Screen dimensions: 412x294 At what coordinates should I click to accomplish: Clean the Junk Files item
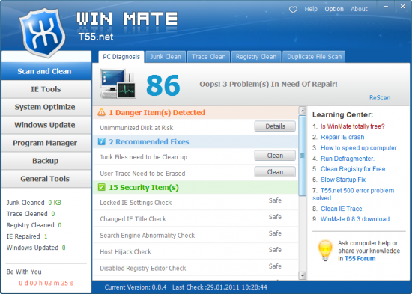[275, 156]
